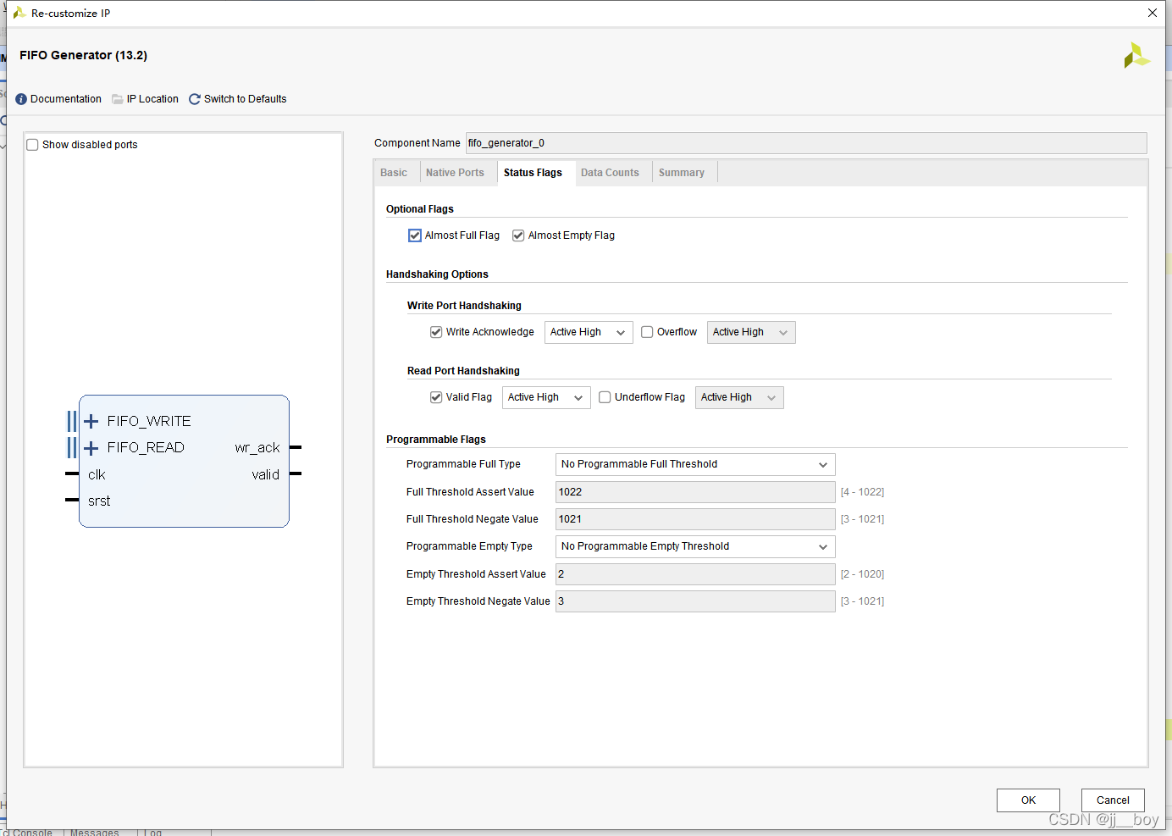Viewport: 1172px width, 836px height.
Task: Open Documentation info icon
Action: (x=21, y=99)
